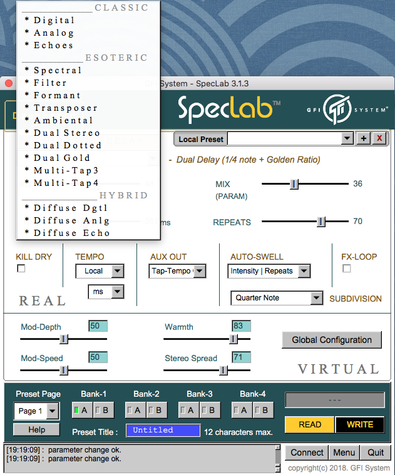This screenshot has height=475, width=395.
Task: Open the ms tempo unit dropdown
Action: (x=106, y=292)
